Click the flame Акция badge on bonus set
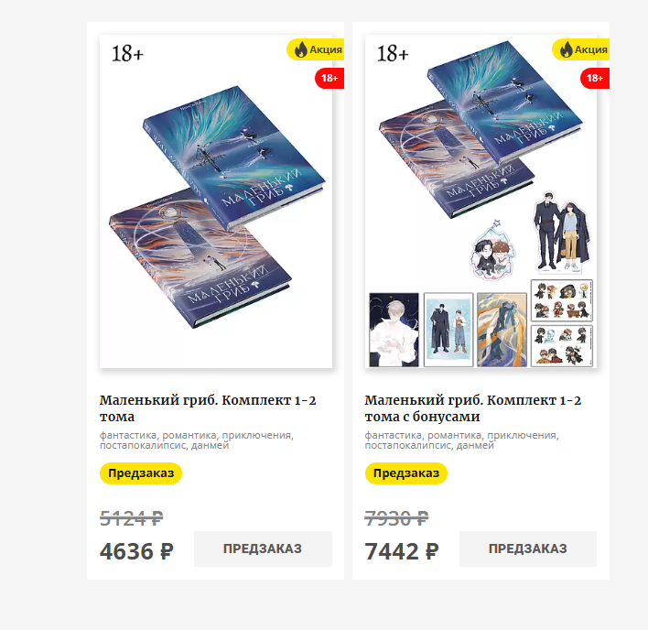 click(x=580, y=49)
